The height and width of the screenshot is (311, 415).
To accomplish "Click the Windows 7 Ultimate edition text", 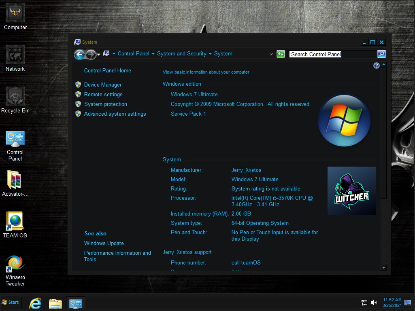I will click(x=194, y=94).
